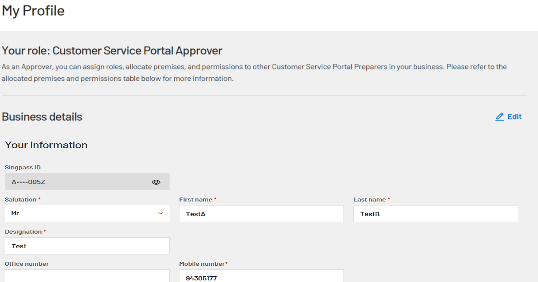The height and width of the screenshot is (282, 538).
Task: Click the empty Office number field
Action: 87,276
